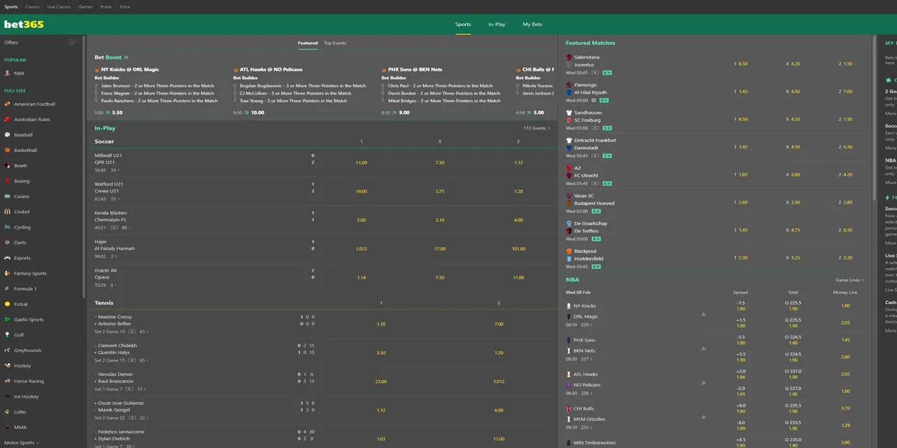Open stats chart icon for PHX Suns game
The width and height of the screenshot is (897, 448).
click(703, 349)
